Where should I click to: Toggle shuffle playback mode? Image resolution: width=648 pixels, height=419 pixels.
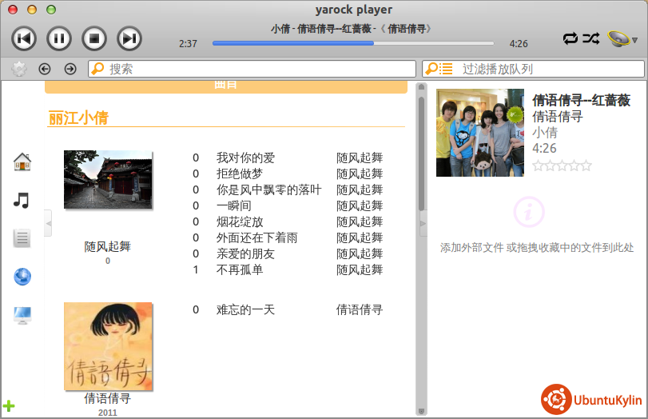tap(590, 38)
